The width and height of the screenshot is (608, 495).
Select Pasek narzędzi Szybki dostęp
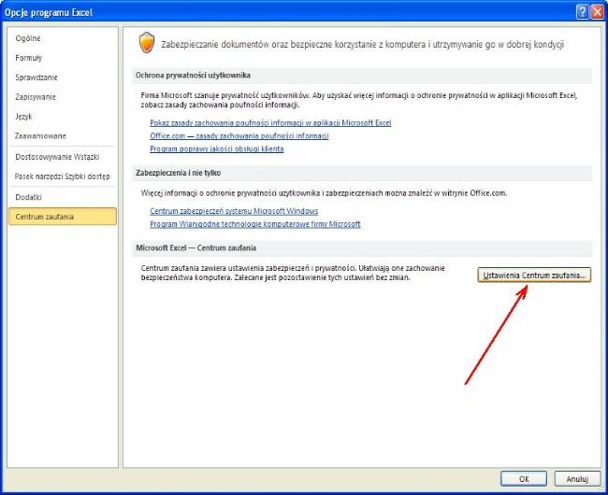click(x=62, y=177)
